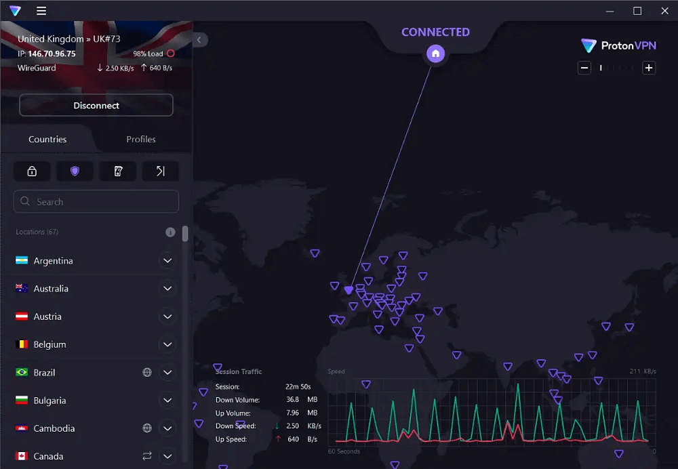Switch to the Countries tab
Viewport: 678px width, 469px height.
click(x=47, y=139)
